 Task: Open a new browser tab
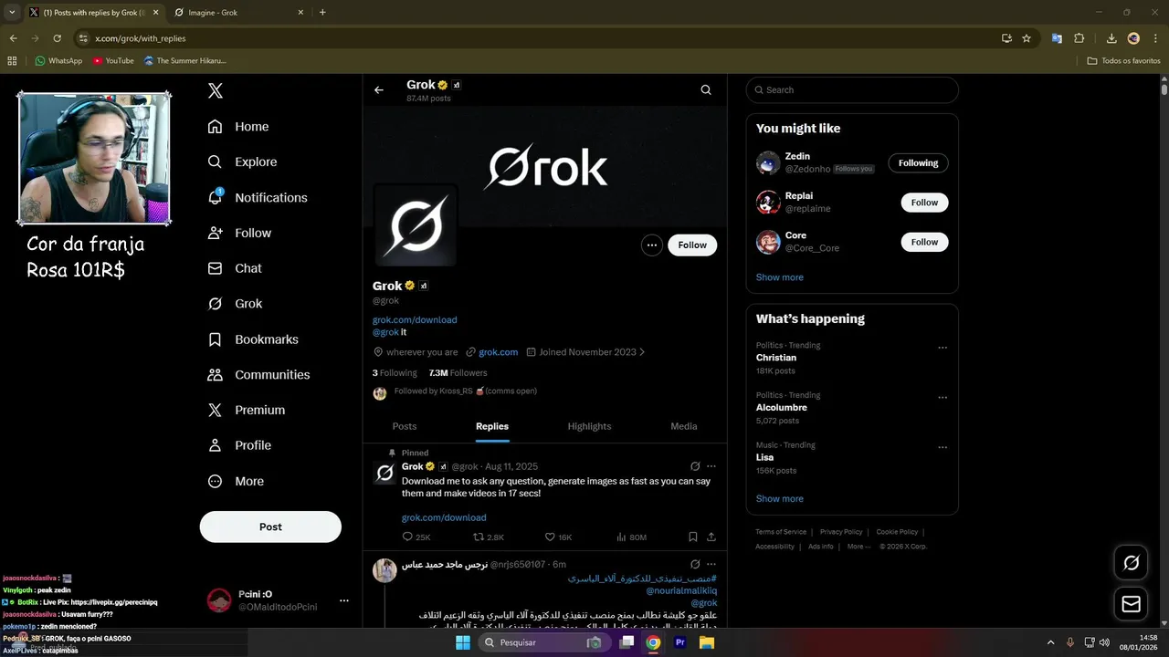322,13
